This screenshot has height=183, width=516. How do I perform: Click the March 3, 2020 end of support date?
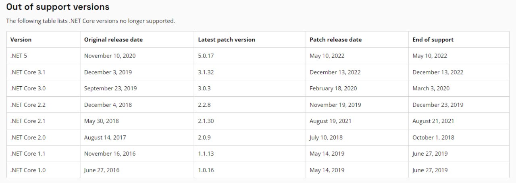431,88
